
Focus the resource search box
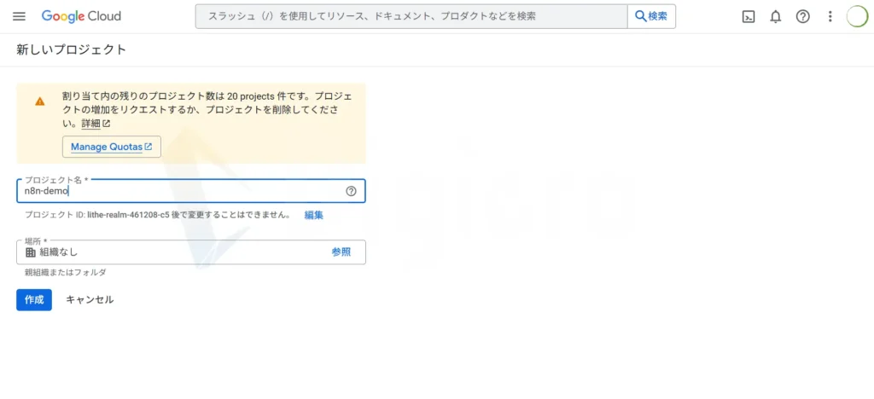[x=411, y=17]
